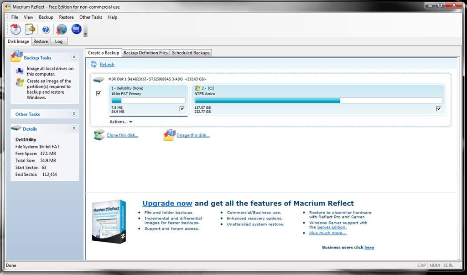The image size is (467, 275).
Task: Open the Actions dropdown
Action: click(x=120, y=122)
